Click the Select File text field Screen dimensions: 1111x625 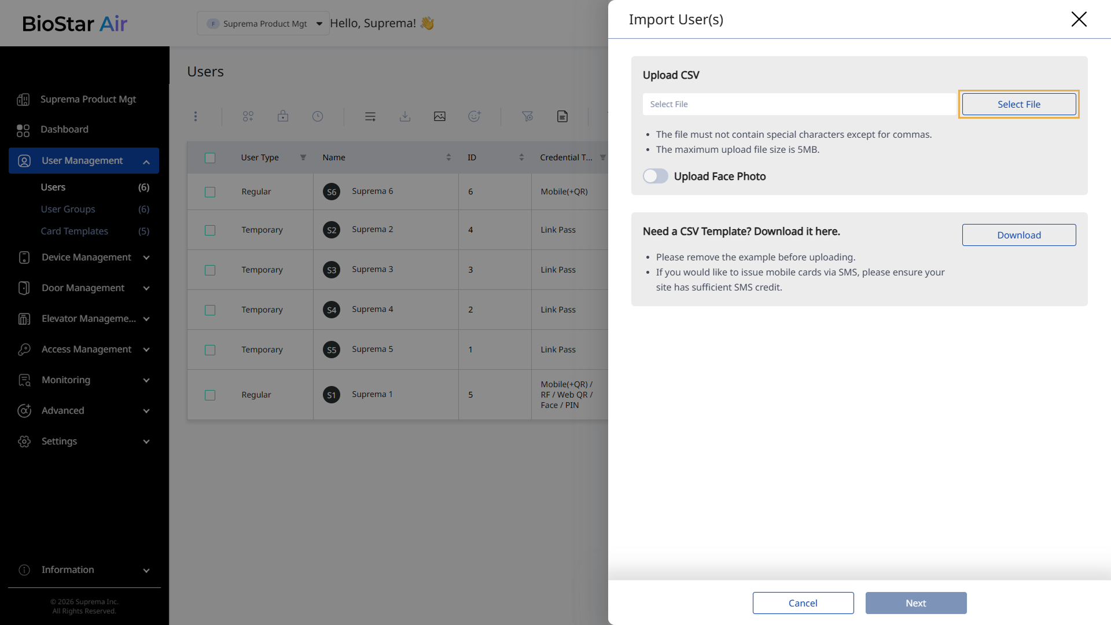point(799,105)
